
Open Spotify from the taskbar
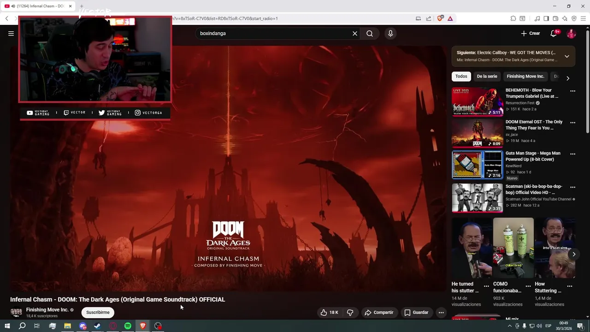pos(128,326)
